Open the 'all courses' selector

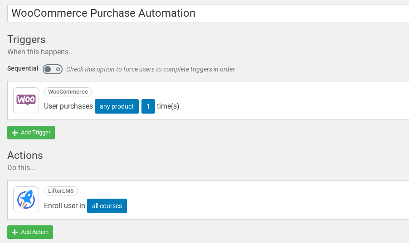click(x=107, y=206)
